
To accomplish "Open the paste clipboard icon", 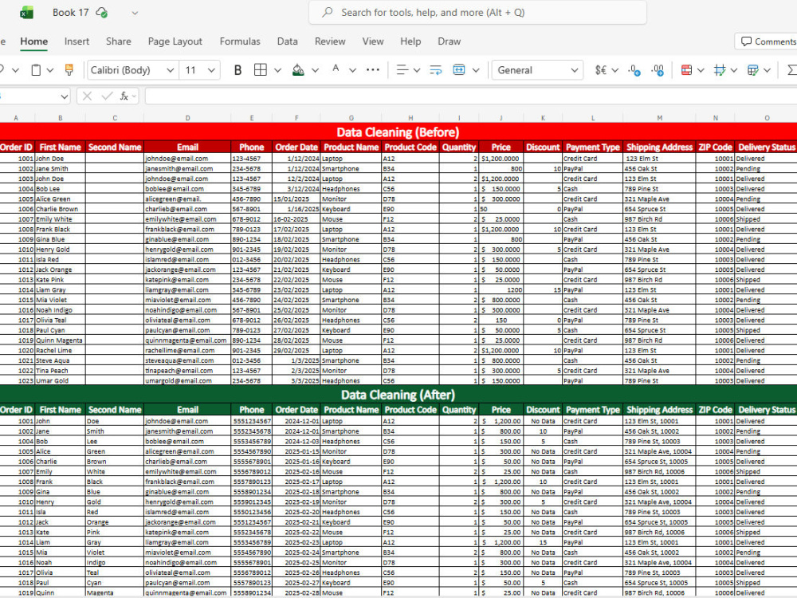I will pyautogui.click(x=36, y=70).
